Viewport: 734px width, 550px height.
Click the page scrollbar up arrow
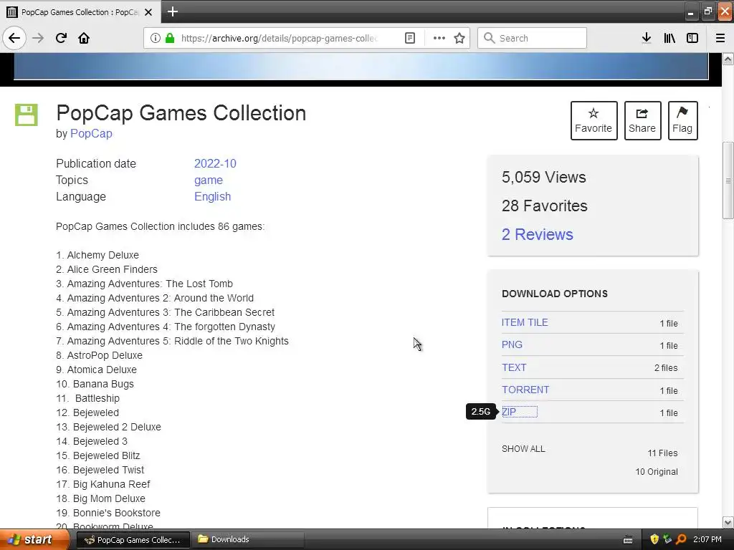click(728, 59)
